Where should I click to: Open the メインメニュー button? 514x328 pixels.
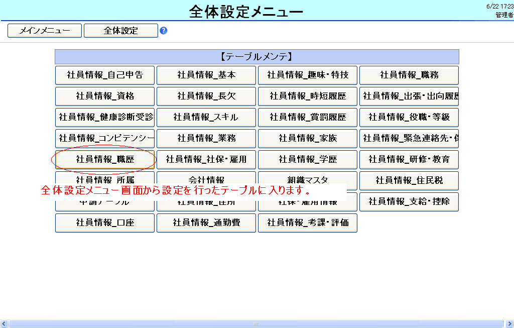click(45, 31)
